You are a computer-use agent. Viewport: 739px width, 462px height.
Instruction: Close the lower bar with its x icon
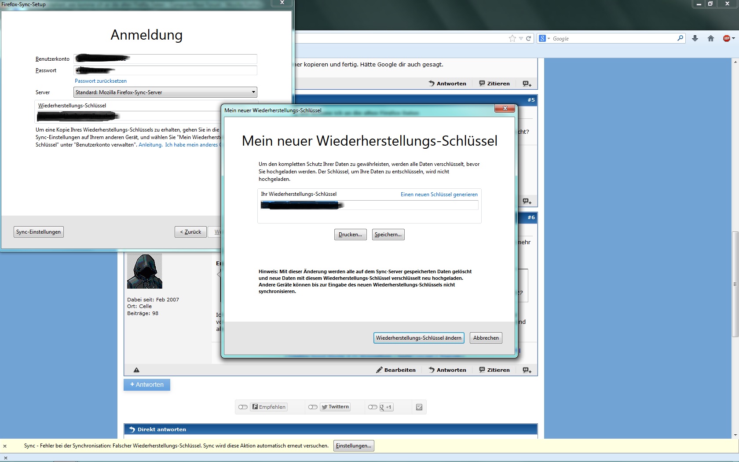click(5, 458)
